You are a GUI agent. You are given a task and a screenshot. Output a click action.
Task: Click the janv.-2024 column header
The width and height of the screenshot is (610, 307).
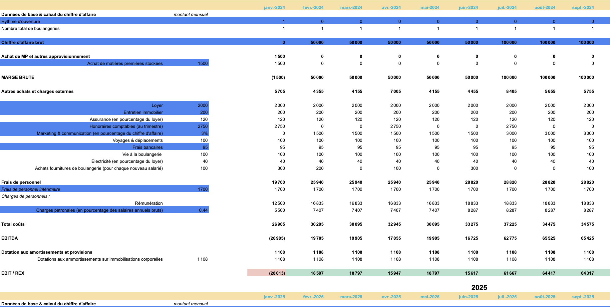(x=274, y=7)
